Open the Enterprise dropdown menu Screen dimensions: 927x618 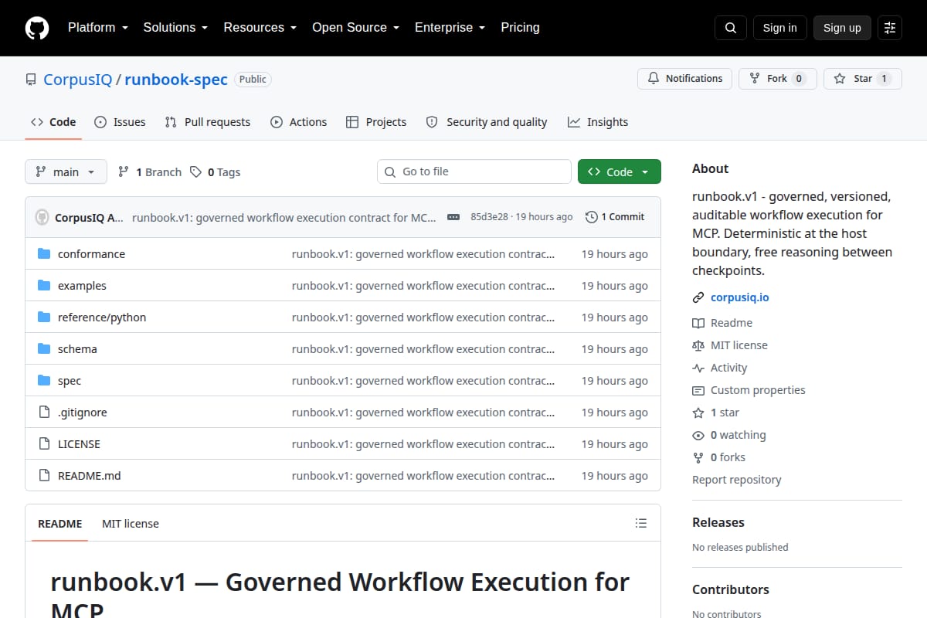point(450,27)
